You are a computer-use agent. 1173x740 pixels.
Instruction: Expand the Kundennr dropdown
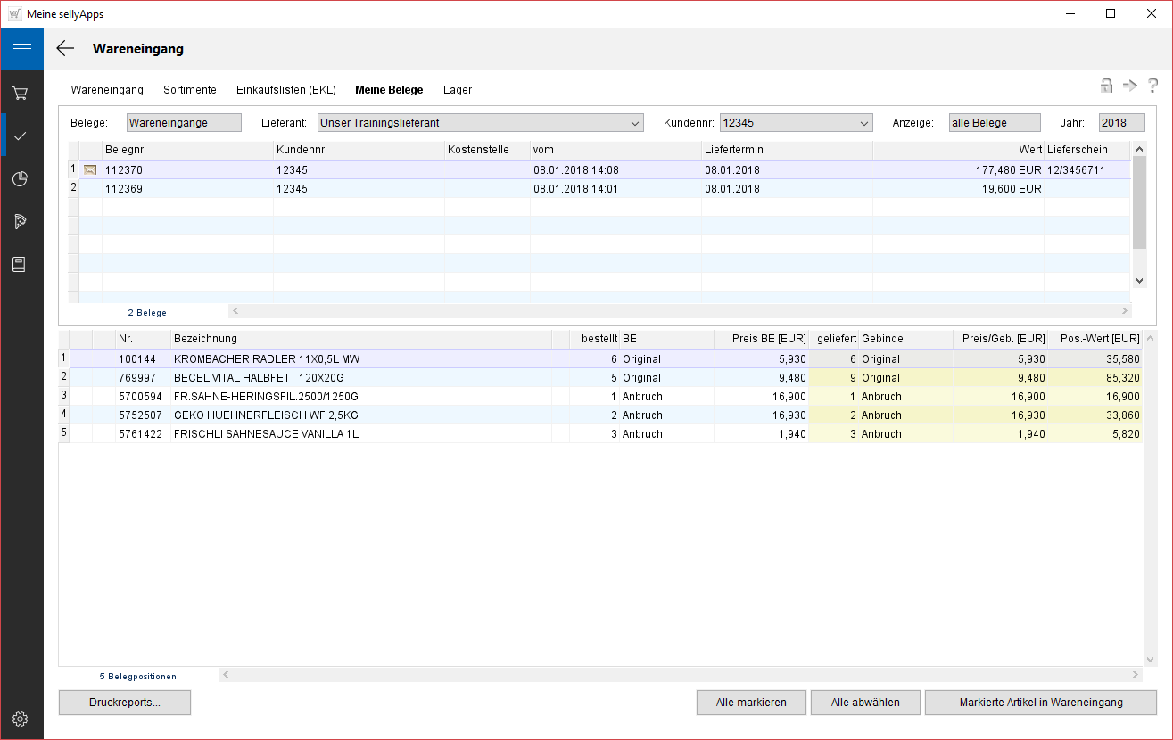pos(863,123)
